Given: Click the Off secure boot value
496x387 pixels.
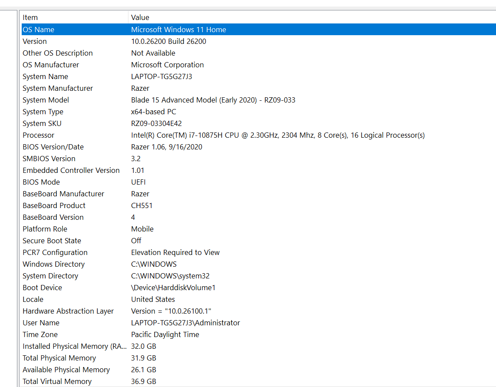Looking at the screenshot, I should (x=136, y=240).
